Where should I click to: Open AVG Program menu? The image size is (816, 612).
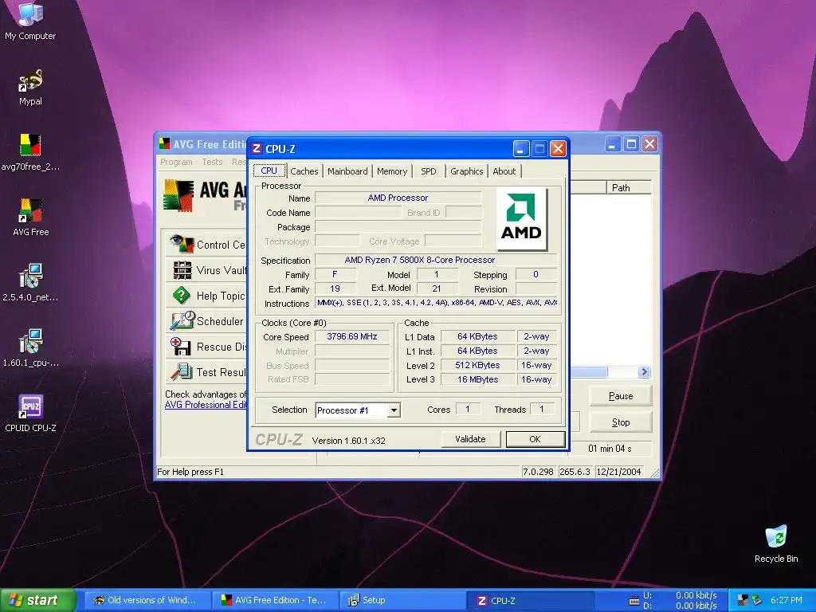[x=176, y=162]
